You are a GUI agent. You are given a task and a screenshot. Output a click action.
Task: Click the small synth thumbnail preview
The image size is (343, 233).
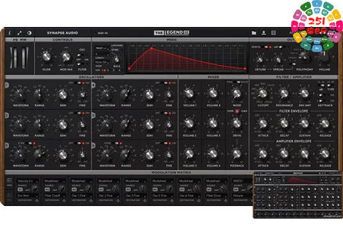[297, 195]
